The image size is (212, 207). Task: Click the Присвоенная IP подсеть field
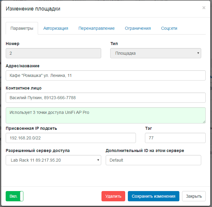pyautogui.click(x=71, y=138)
